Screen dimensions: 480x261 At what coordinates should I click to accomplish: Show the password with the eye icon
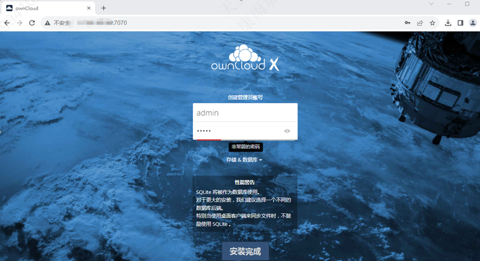[287, 131]
